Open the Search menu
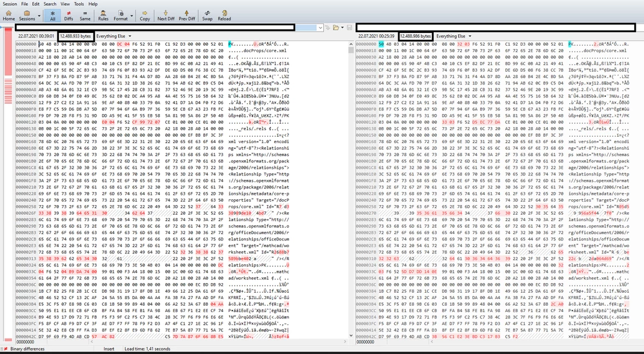644x354 pixels. click(x=50, y=4)
